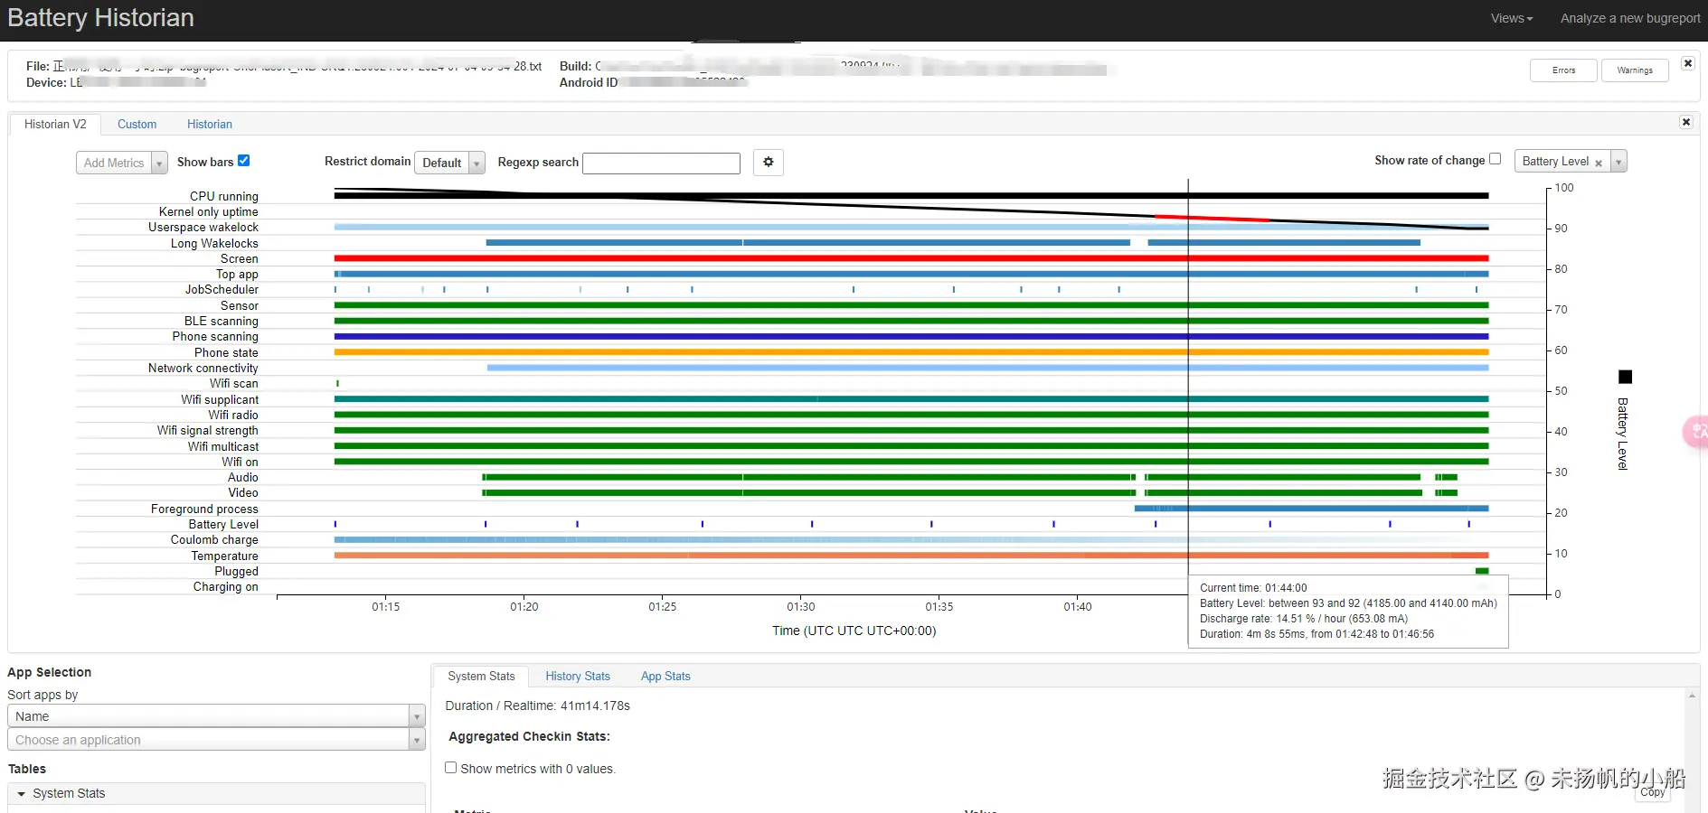Close the file info panel
Image resolution: width=1708 pixels, height=813 pixels.
pyautogui.click(x=1687, y=63)
